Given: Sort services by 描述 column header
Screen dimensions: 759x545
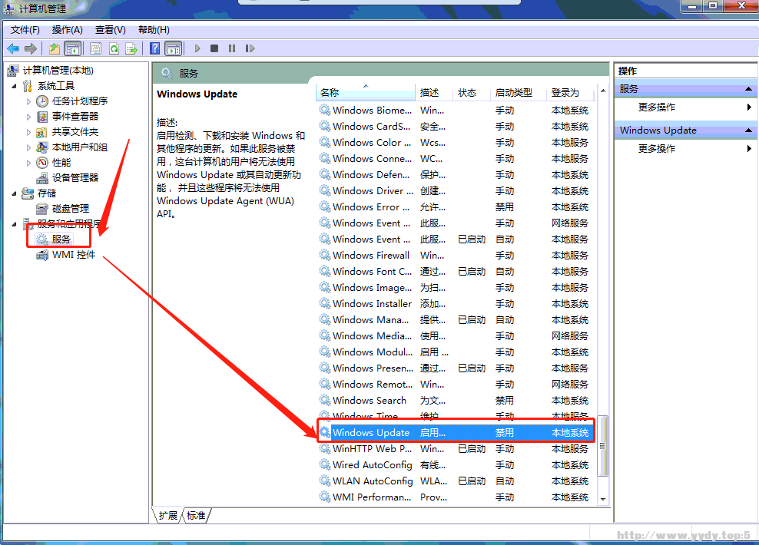Looking at the screenshot, I should click(434, 92).
